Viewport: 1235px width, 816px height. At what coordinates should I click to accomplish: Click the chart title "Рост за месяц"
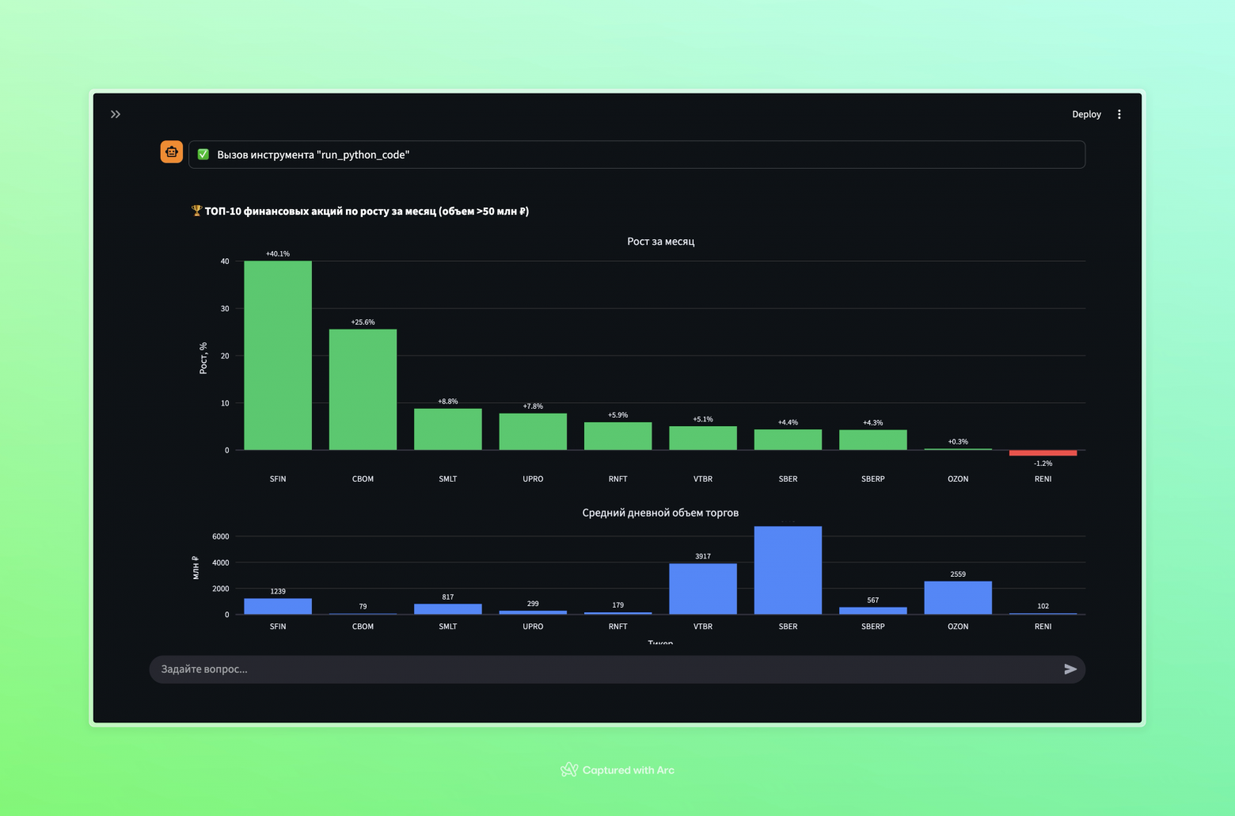tap(661, 242)
